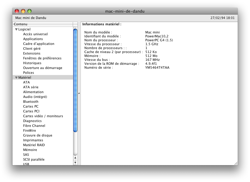Zoom window with green button
Screen dimensions: 250x182
point(29,11)
